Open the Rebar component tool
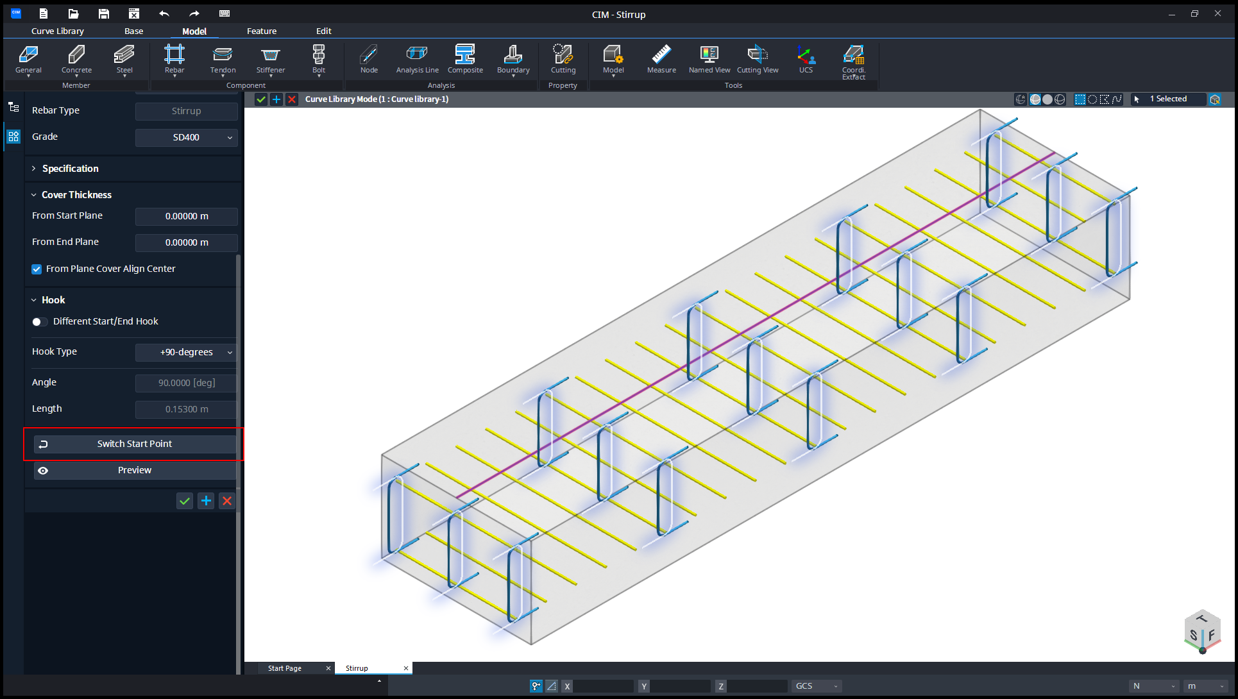 click(174, 60)
